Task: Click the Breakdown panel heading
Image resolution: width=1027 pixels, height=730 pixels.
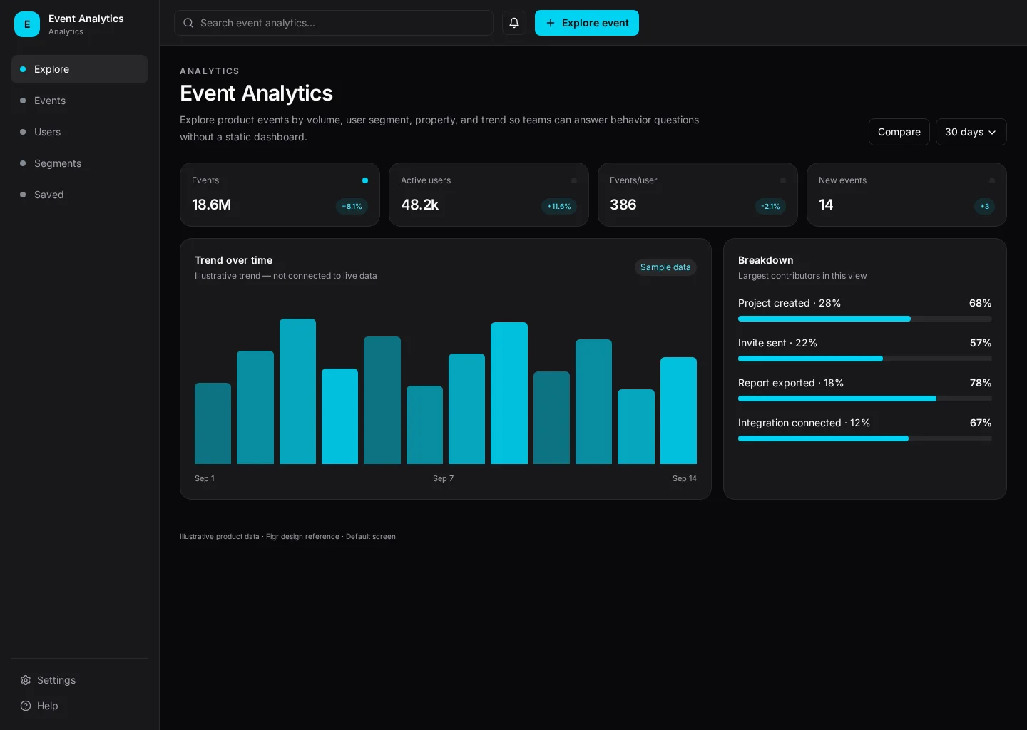Action: tap(765, 260)
